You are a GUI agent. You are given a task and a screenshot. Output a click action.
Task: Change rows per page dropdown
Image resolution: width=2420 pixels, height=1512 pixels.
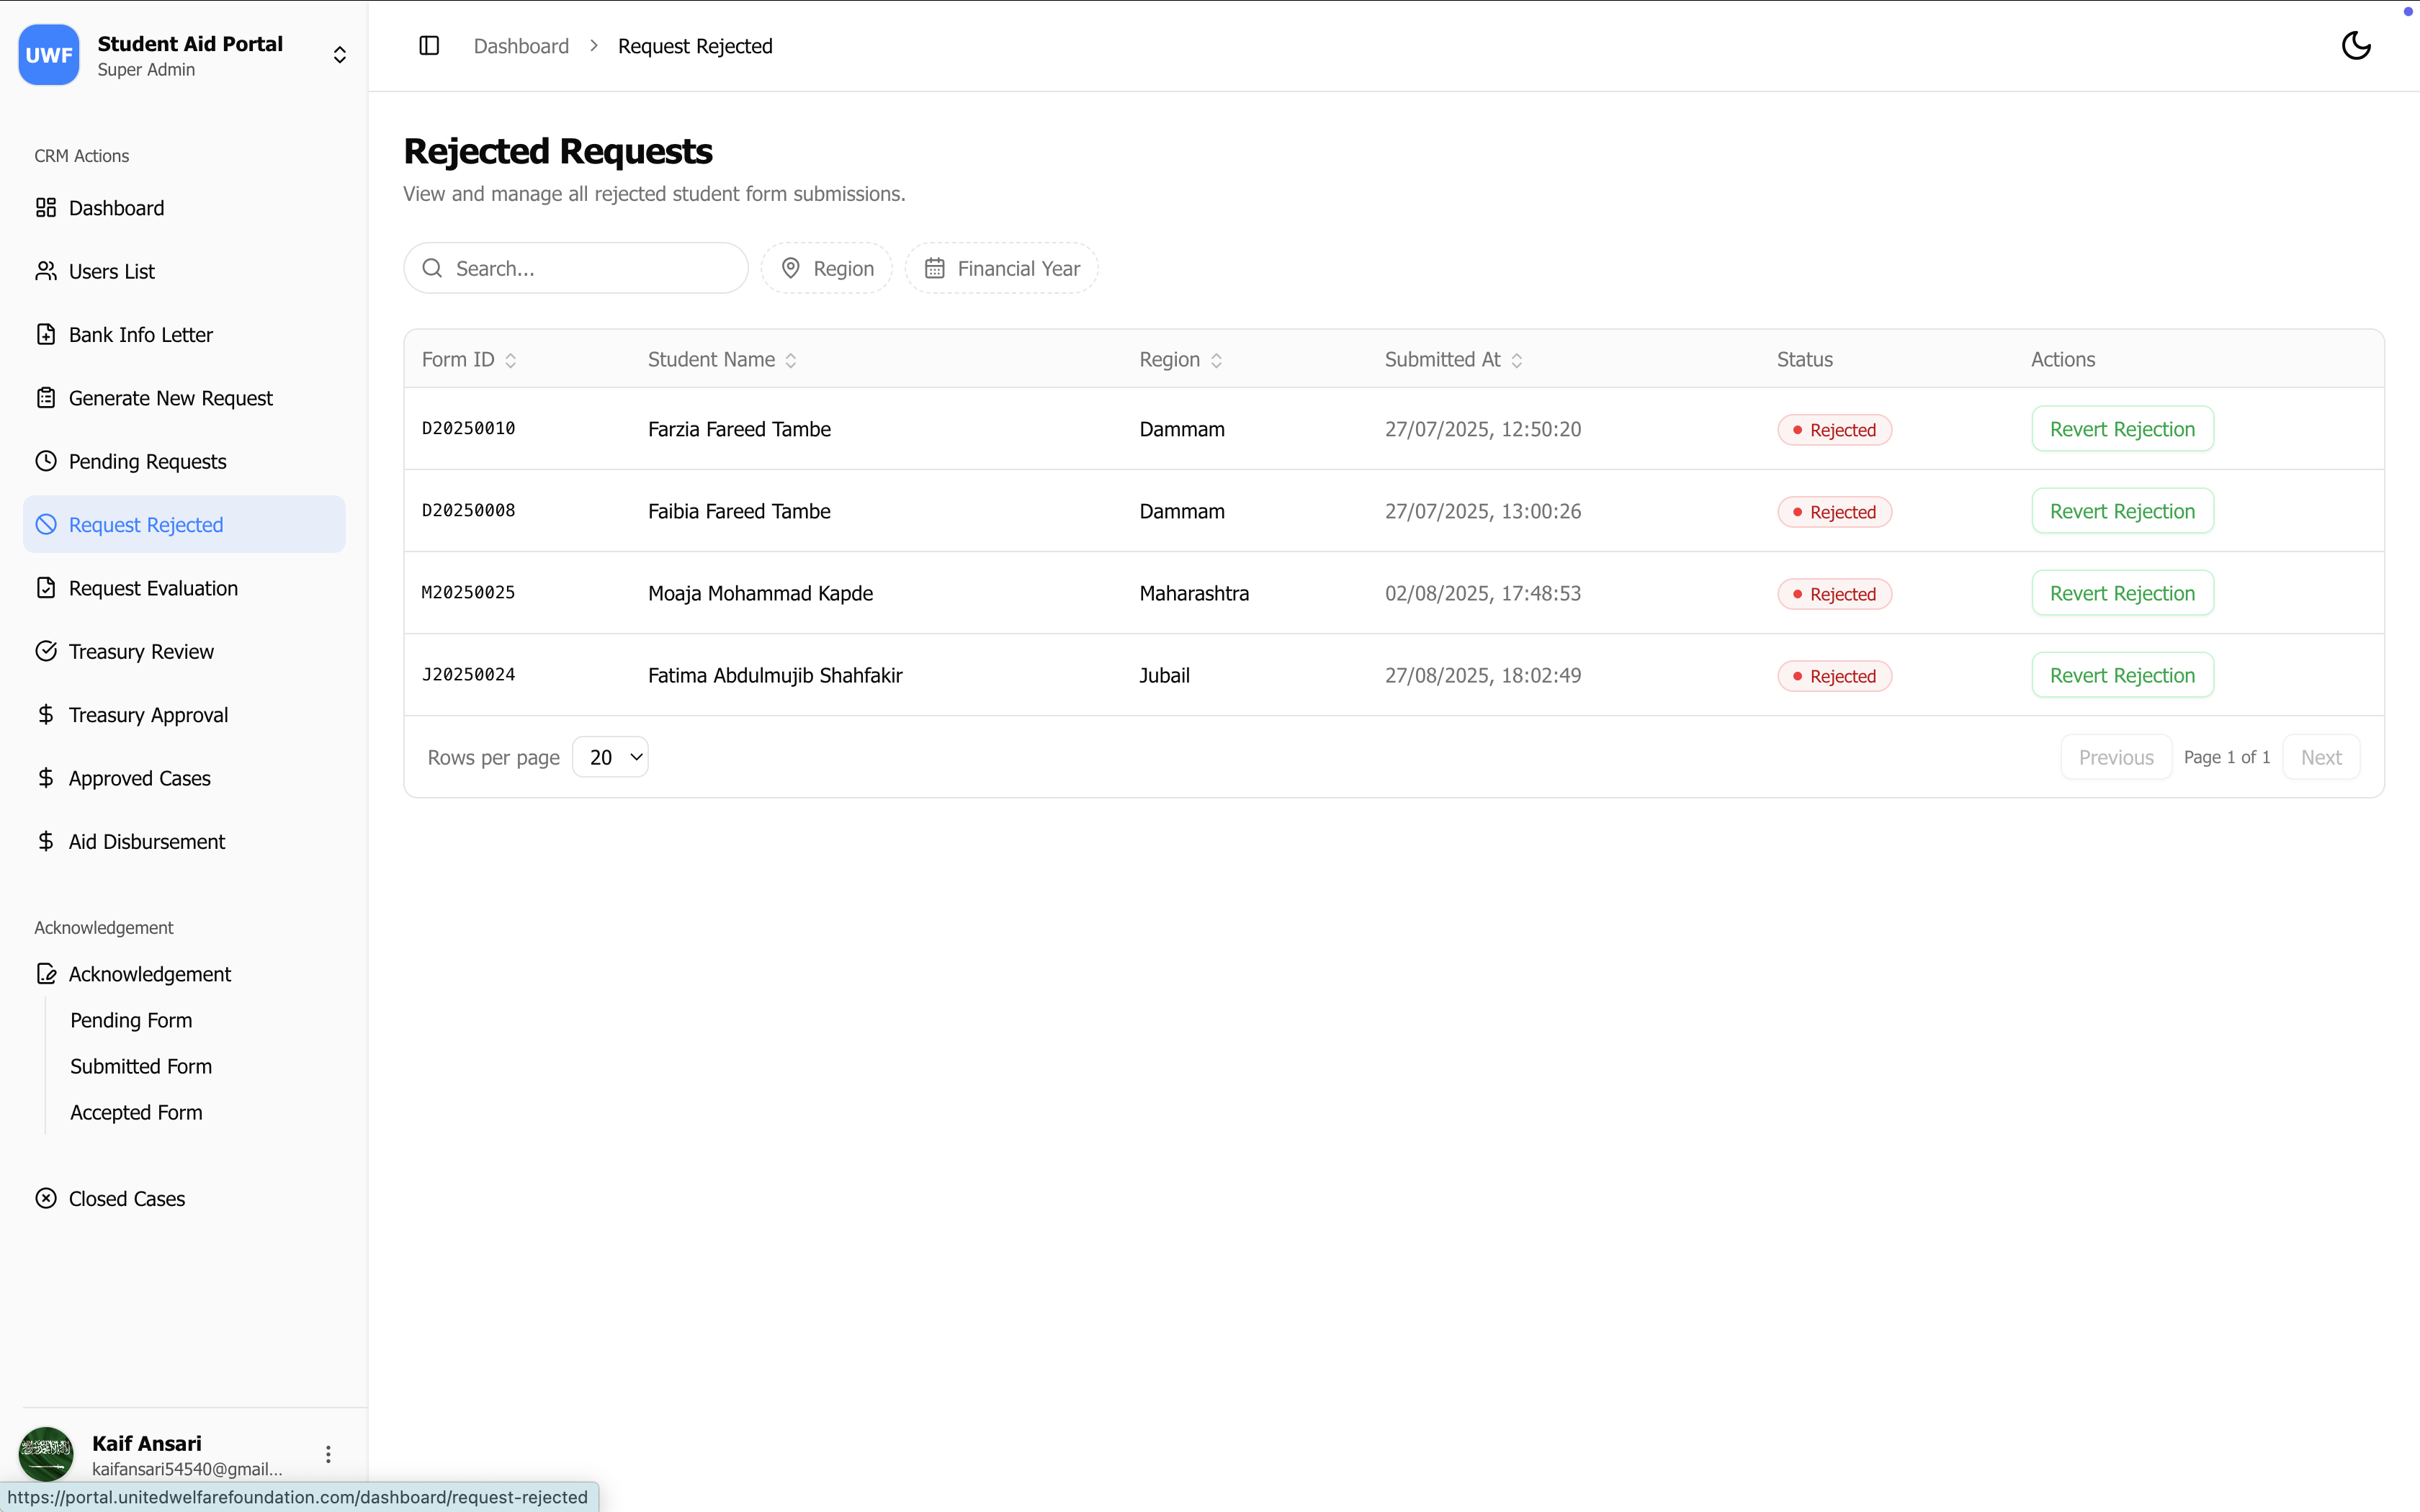coord(610,757)
